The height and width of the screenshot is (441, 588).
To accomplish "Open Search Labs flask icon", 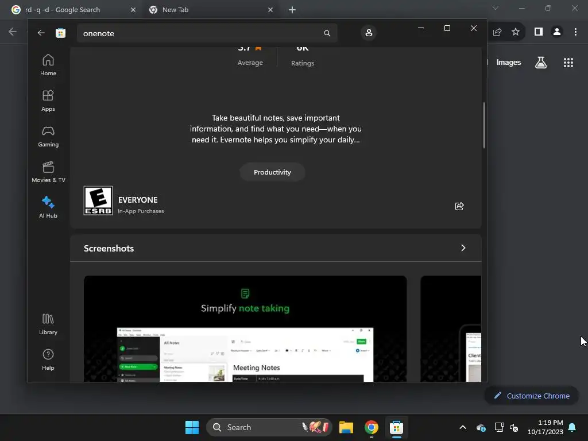I will (541, 62).
